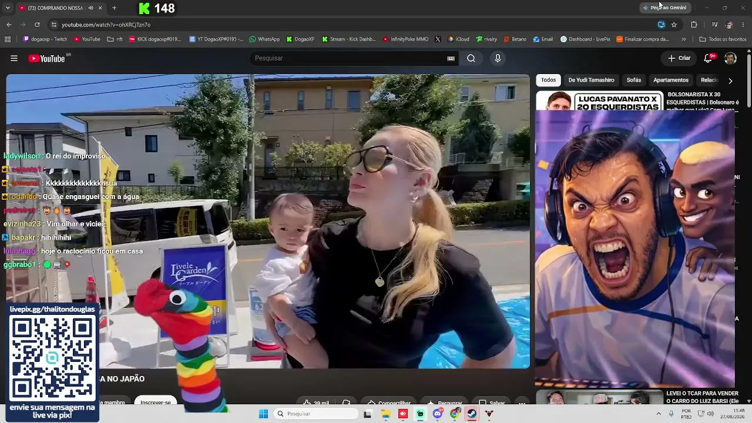This screenshot has width=752, height=423.
Task: Open the BOLSONARISTA X 30 ESQUERDISTAS video title
Action: click(702, 101)
